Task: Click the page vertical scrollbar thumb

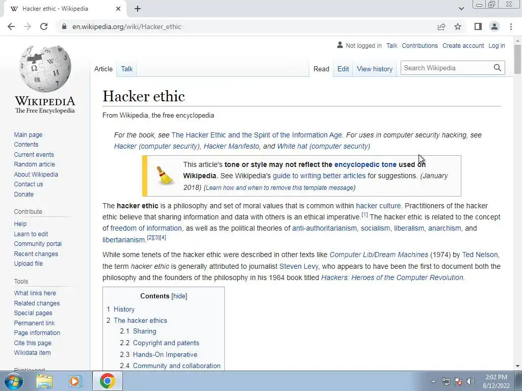Action: coord(518,59)
